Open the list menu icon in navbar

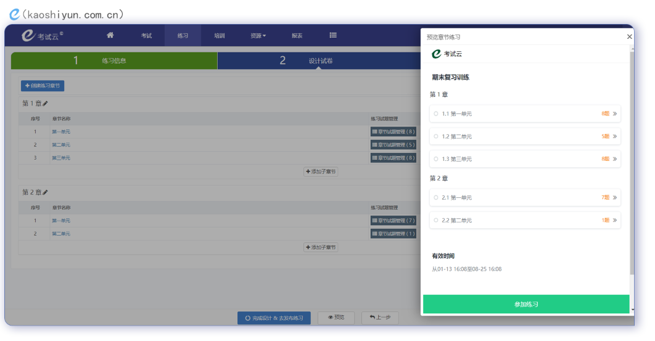click(x=333, y=35)
